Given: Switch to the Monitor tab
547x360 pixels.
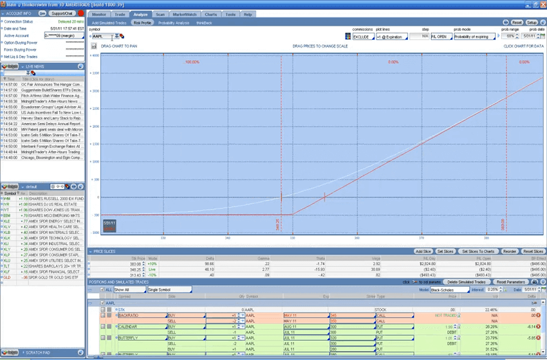Looking at the screenshot, I should [99, 14].
